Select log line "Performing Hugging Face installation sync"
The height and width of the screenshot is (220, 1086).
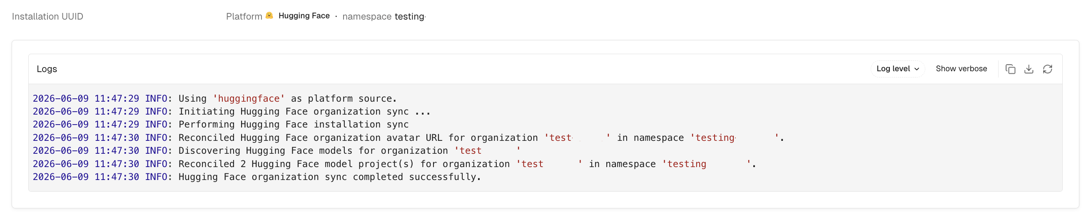pyautogui.click(x=220, y=125)
